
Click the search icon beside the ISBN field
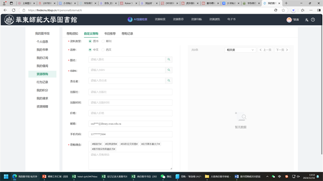point(169,70)
